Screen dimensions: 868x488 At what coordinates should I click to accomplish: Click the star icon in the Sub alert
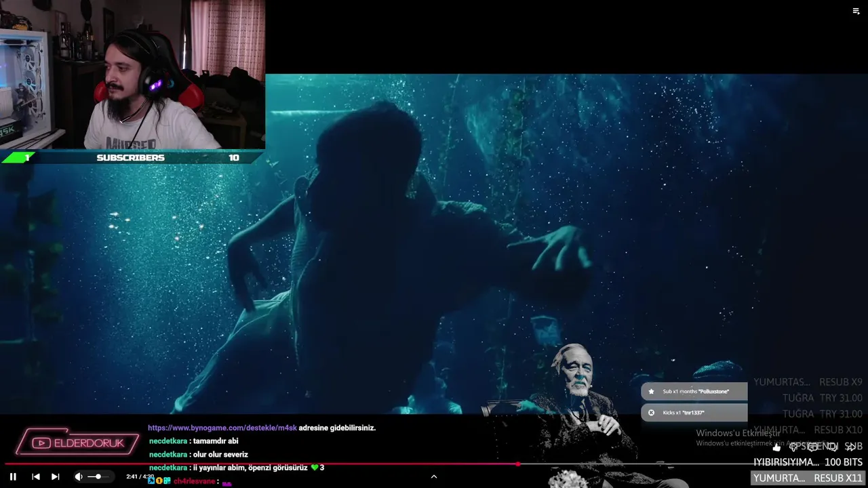pyautogui.click(x=652, y=391)
